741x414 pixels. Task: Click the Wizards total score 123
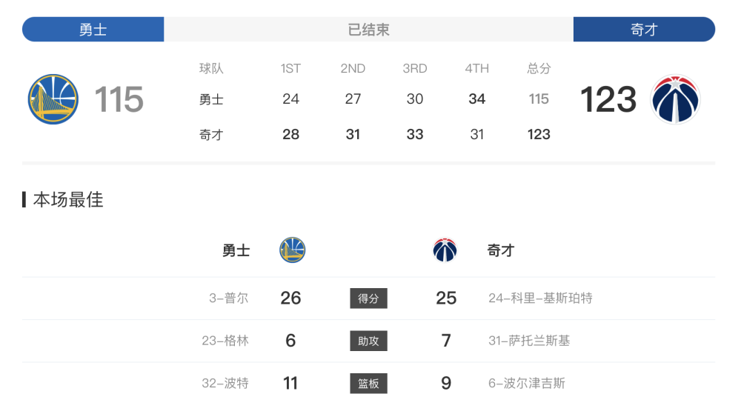point(608,99)
